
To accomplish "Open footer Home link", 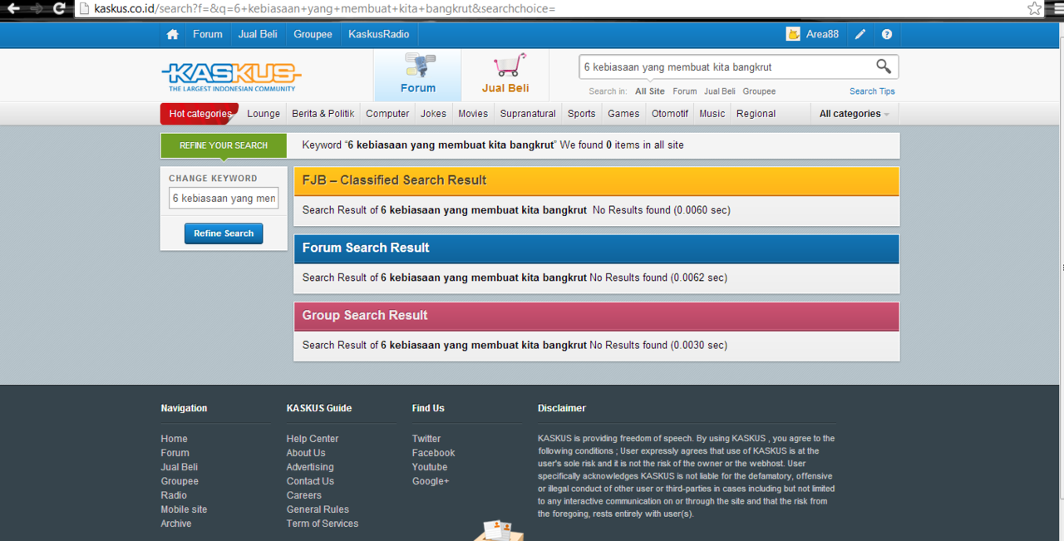I will click(175, 439).
